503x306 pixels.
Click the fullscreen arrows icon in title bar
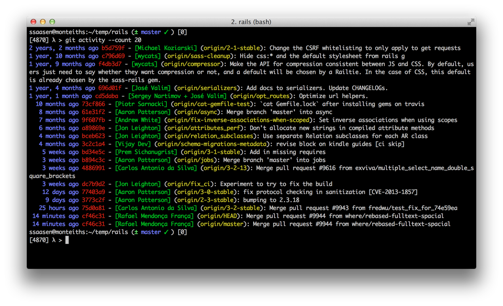(x=471, y=22)
